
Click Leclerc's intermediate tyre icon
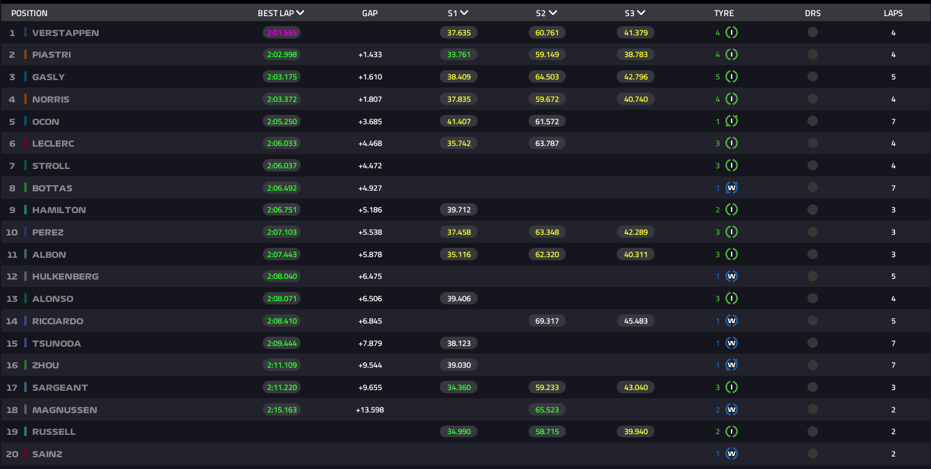[x=732, y=143]
